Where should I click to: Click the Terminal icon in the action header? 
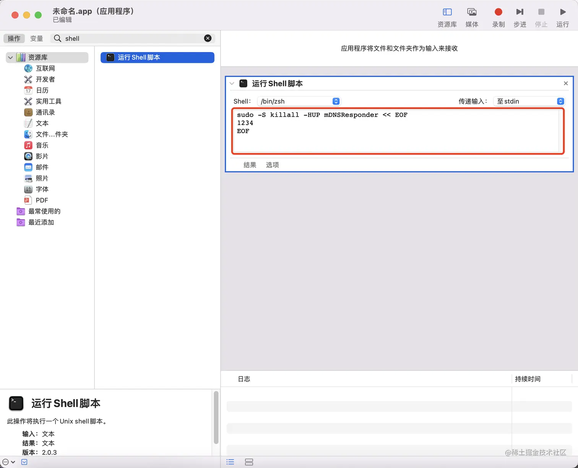pos(243,83)
